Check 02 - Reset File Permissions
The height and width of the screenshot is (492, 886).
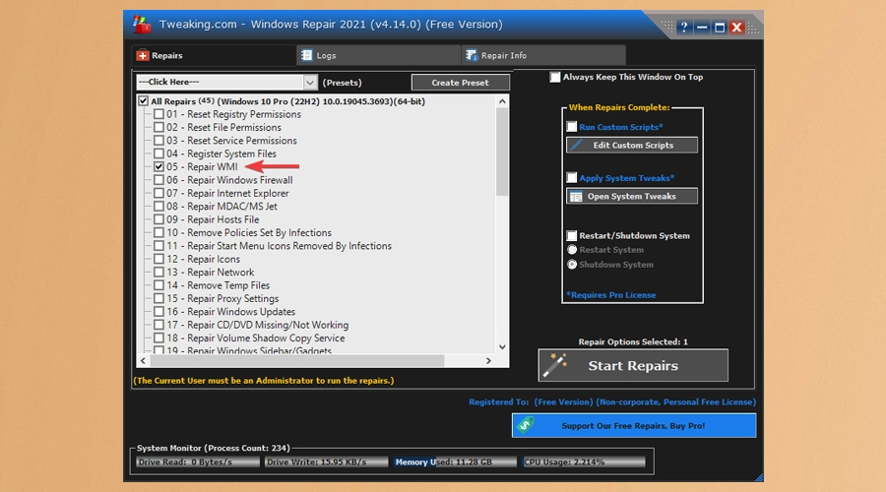coord(158,128)
